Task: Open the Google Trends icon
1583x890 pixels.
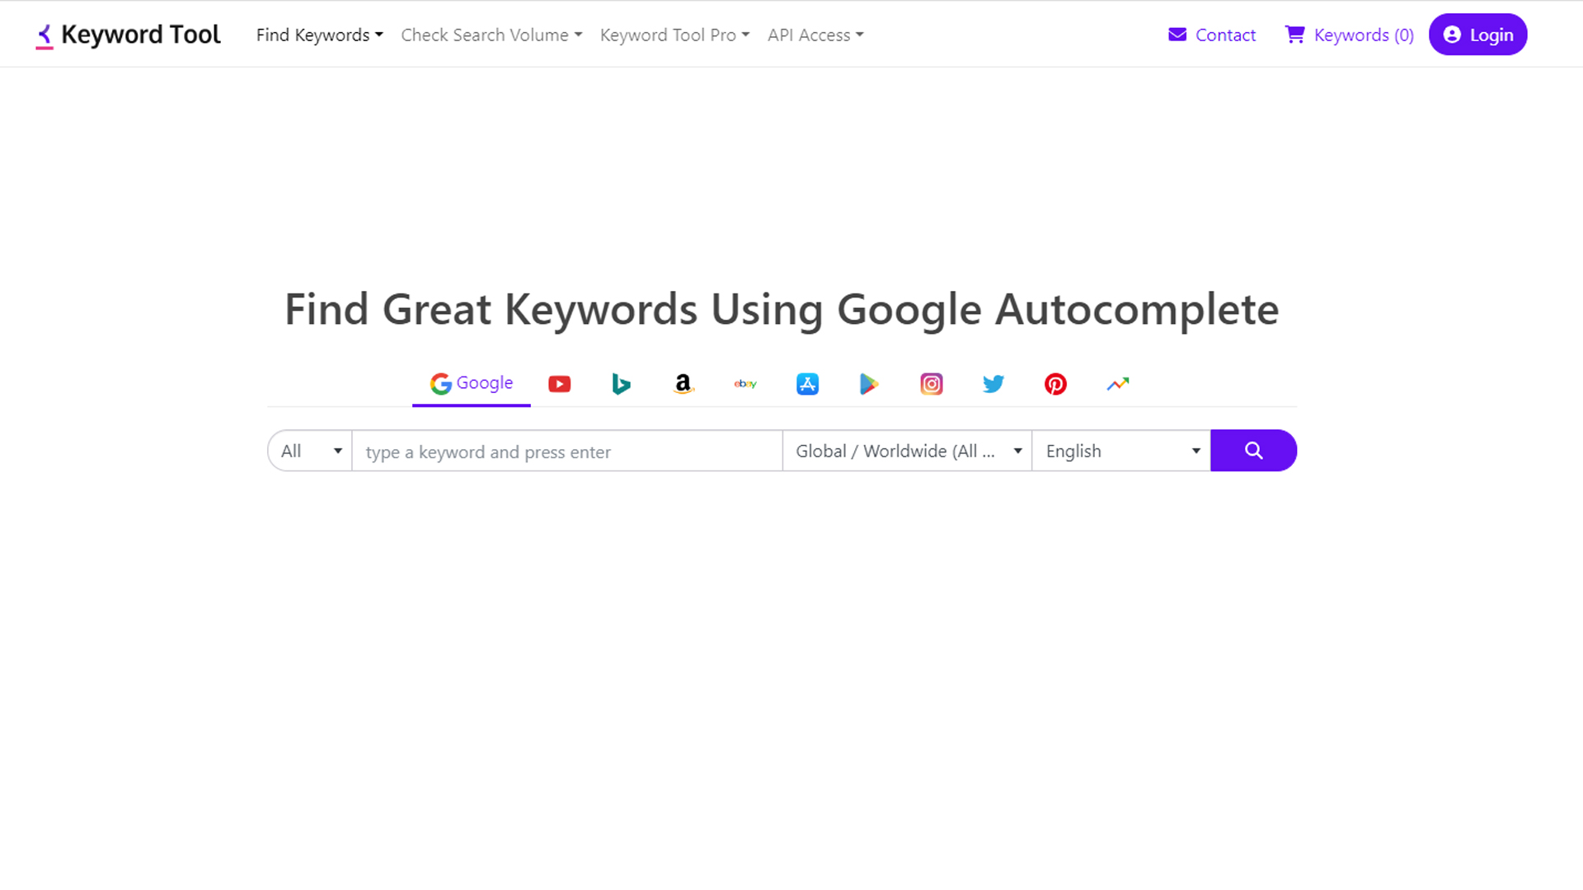Action: point(1117,383)
